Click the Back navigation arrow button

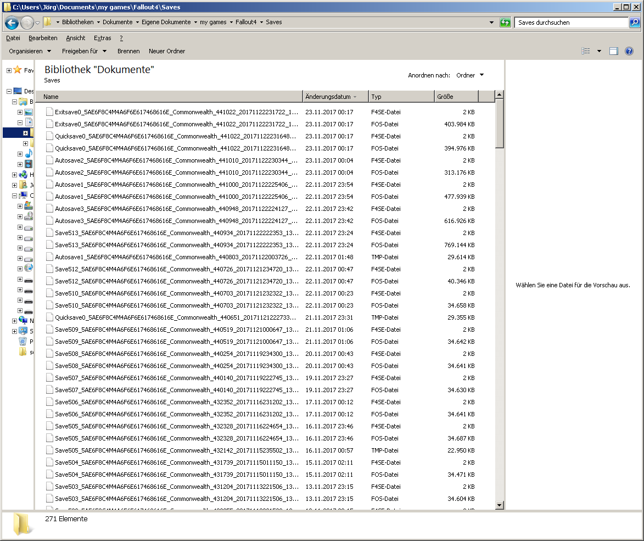[x=12, y=23]
